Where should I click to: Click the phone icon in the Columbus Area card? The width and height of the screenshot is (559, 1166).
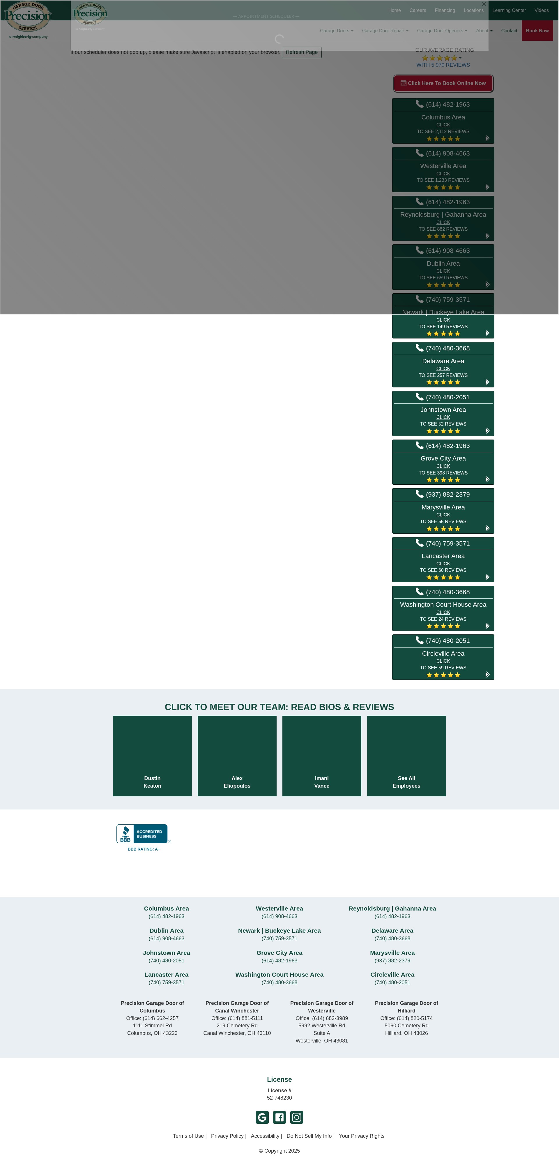pos(420,104)
